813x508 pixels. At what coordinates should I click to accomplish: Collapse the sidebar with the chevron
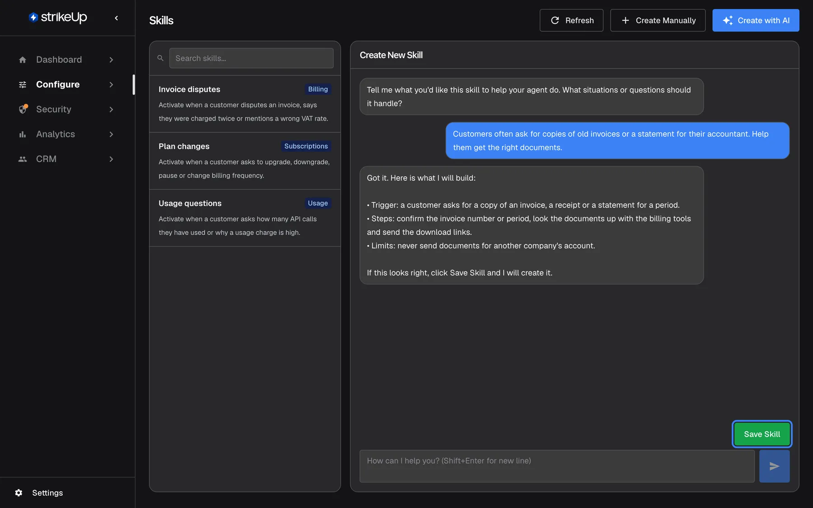[x=117, y=18]
